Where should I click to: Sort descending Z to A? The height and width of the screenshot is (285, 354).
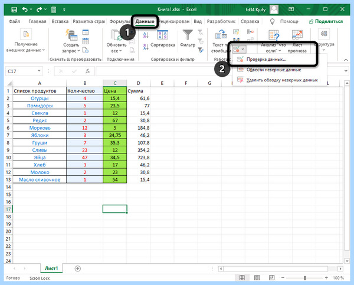(146, 47)
